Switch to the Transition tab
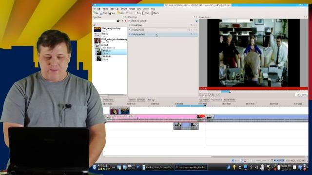Image resolution: width=312 pixels, height=175 pixels. click(132, 100)
